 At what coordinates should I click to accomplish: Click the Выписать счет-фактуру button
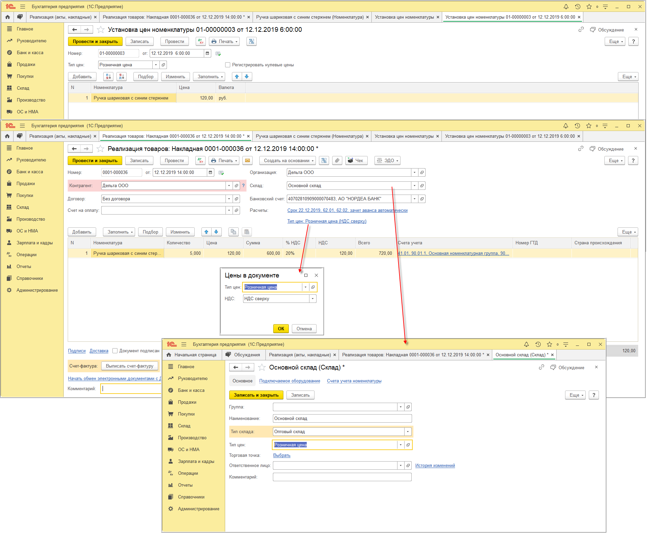click(130, 366)
